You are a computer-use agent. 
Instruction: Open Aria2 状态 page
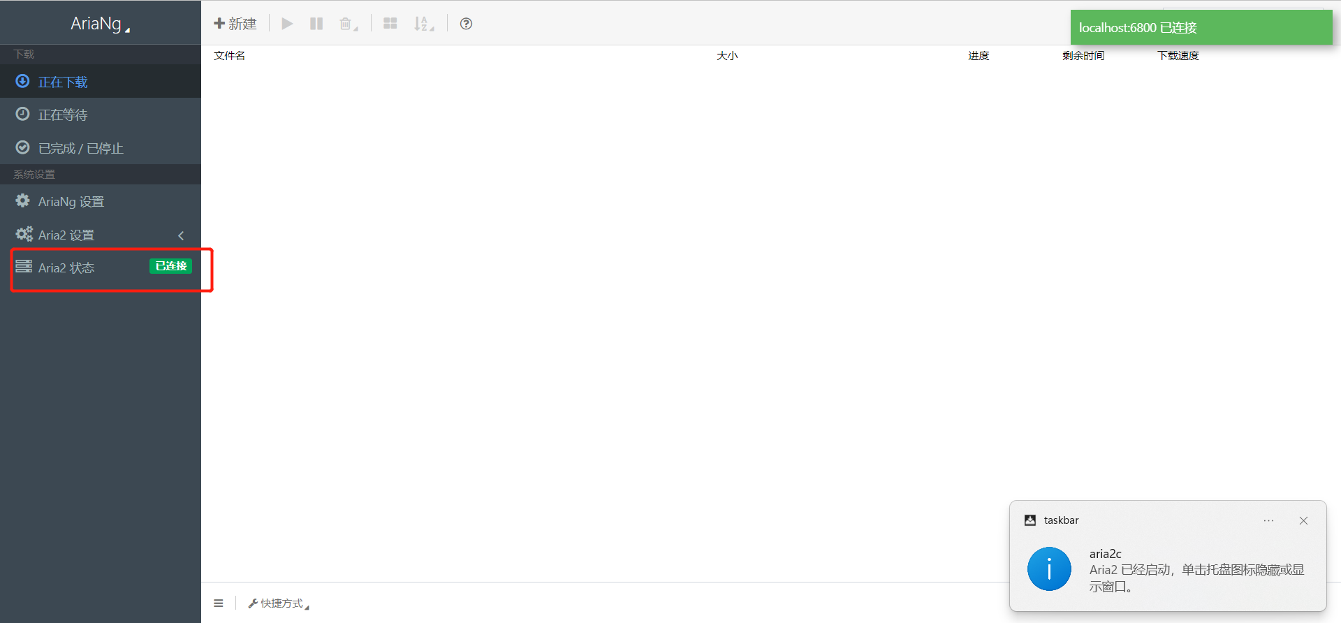101,267
